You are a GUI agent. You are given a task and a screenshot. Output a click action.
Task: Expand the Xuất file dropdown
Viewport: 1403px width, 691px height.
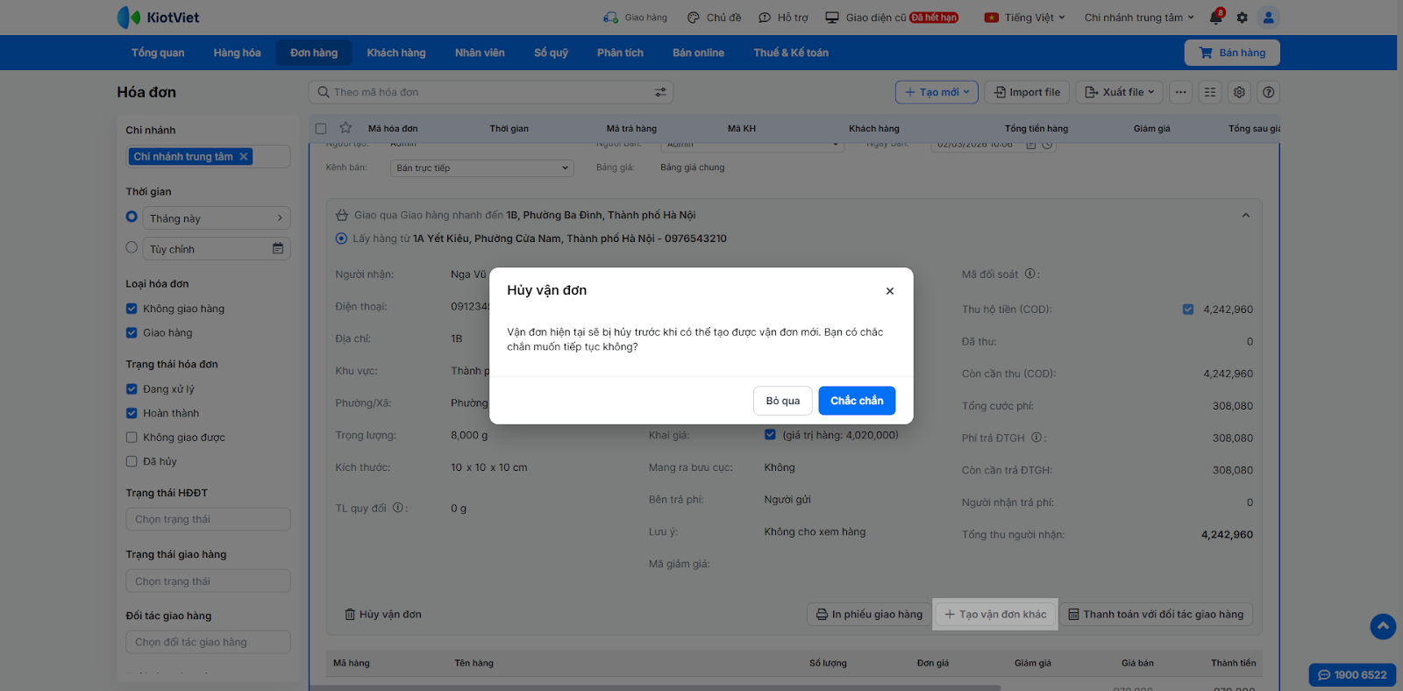coord(1120,92)
